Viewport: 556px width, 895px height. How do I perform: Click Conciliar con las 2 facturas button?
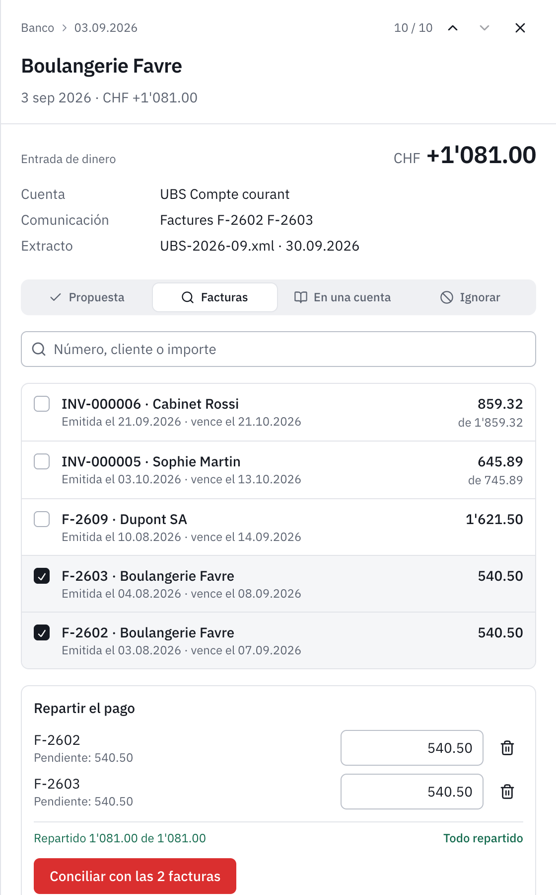135,876
